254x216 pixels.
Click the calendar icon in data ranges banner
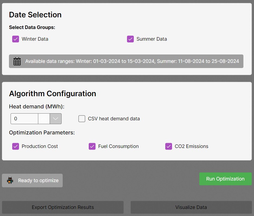point(17,61)
